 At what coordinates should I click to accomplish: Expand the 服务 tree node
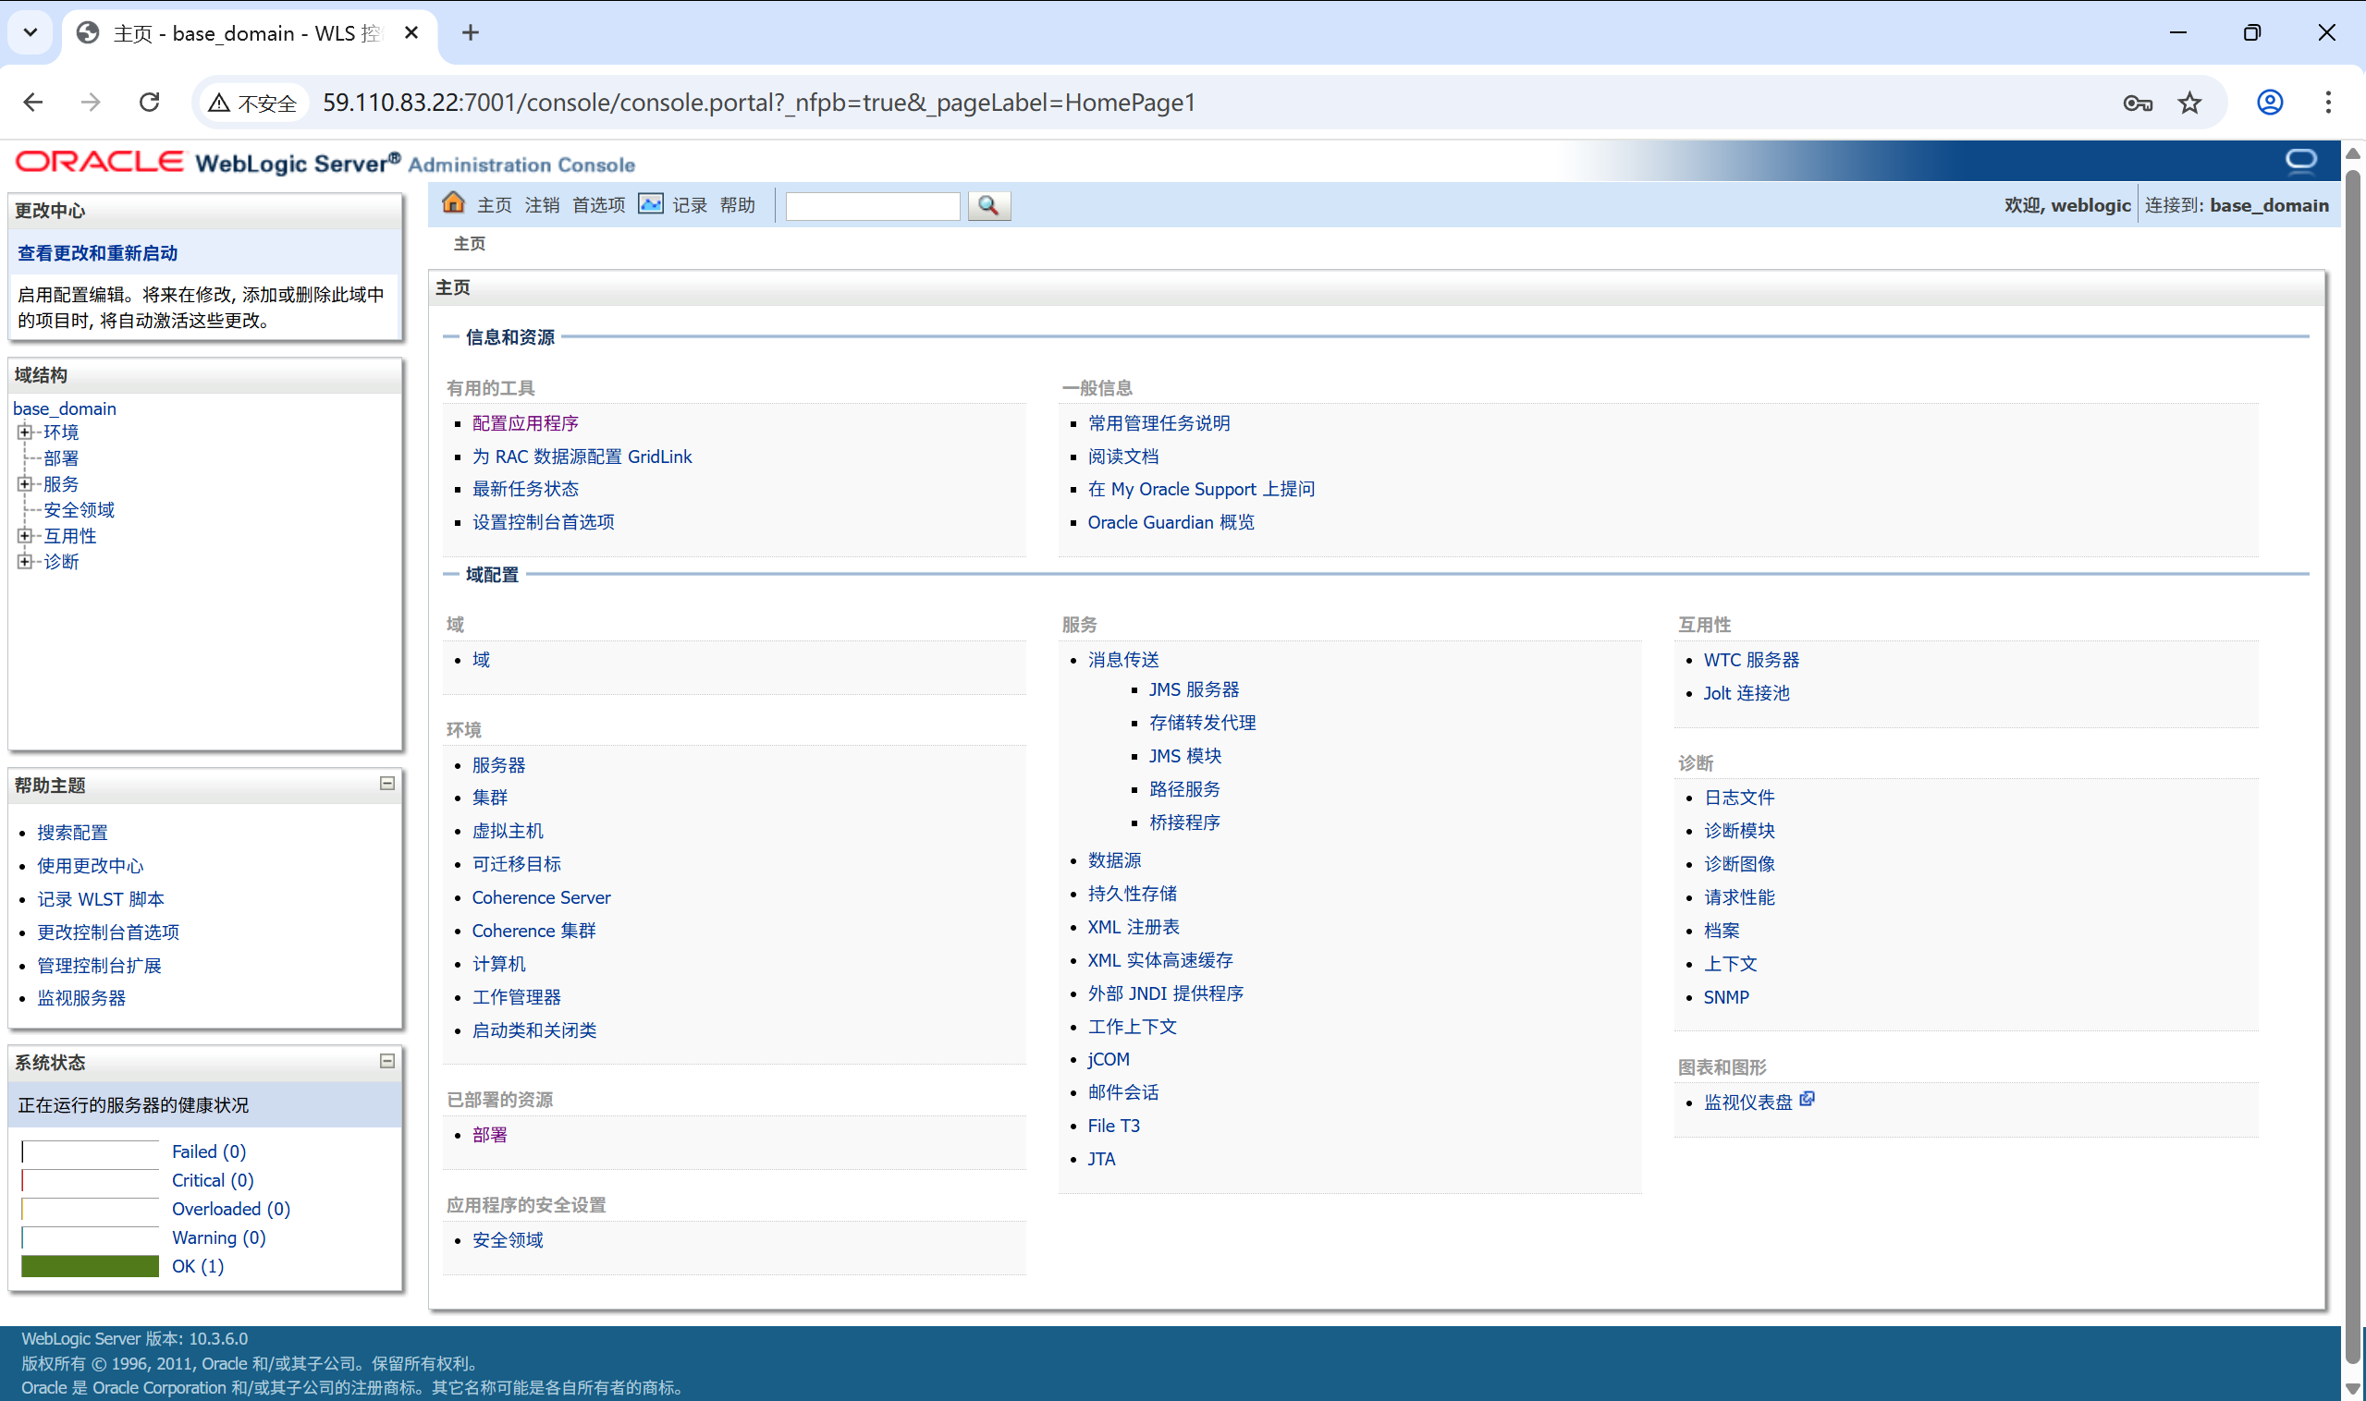(25, 483)
